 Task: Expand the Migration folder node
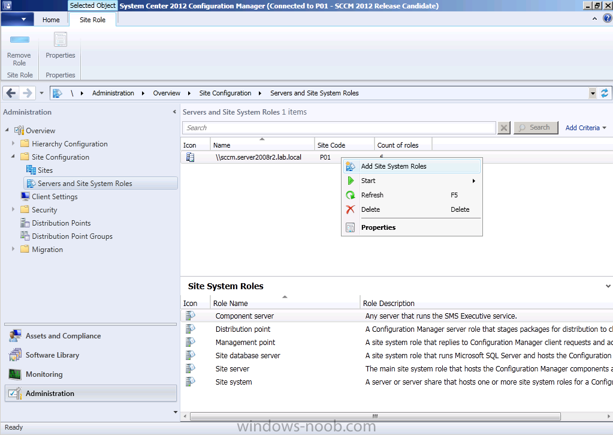[x=13, y=249]
